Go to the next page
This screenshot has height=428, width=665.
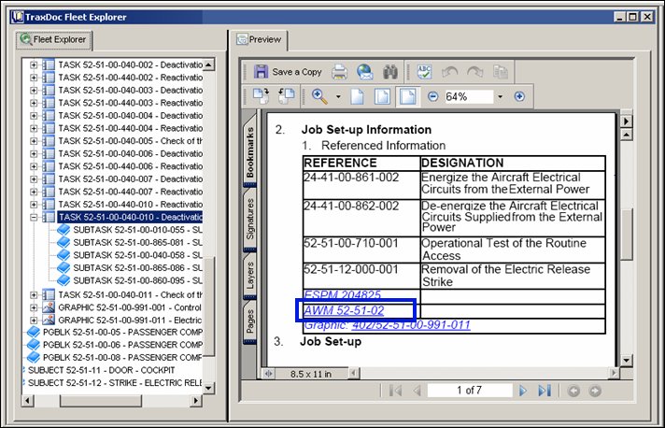point(523,391)
